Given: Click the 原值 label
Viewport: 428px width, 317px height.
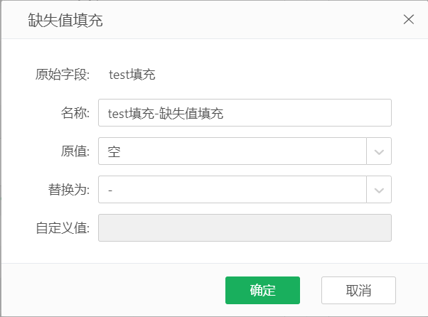Looking at the screenshot, I should (x=75, y=151).
